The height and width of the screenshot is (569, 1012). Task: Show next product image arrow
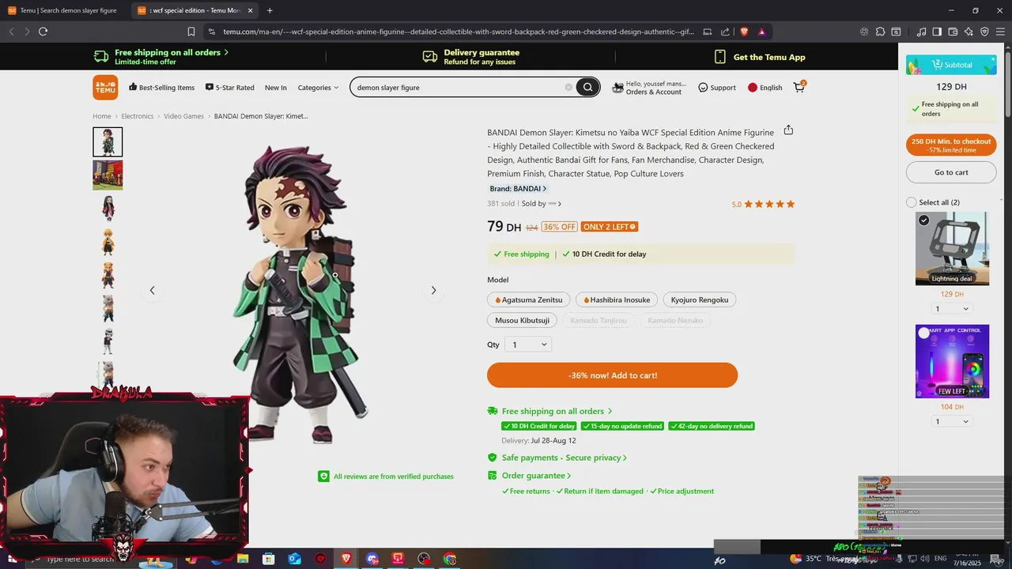(433, 290)
